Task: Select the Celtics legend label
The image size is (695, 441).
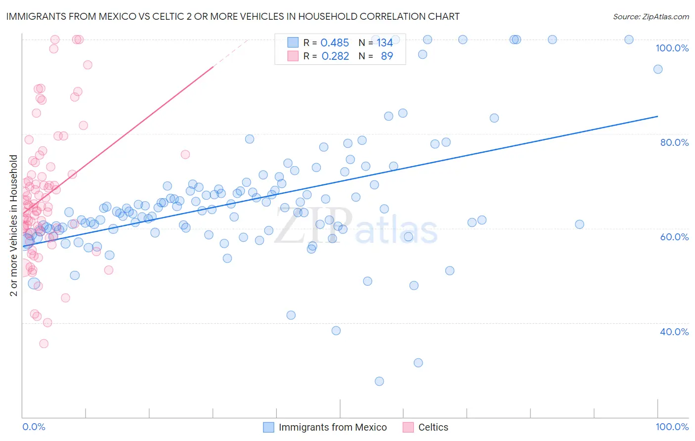Action: (x=434, y=427)
